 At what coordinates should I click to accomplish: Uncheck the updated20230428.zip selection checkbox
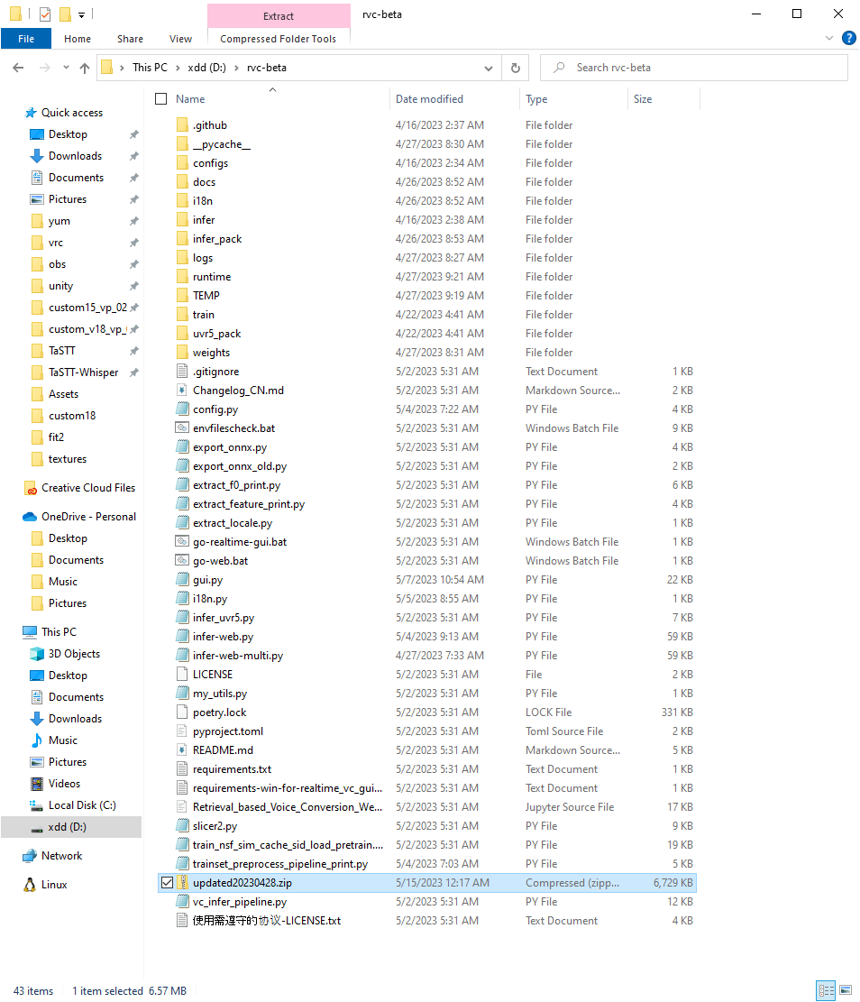pyautogui.click(x=168, y=882)
